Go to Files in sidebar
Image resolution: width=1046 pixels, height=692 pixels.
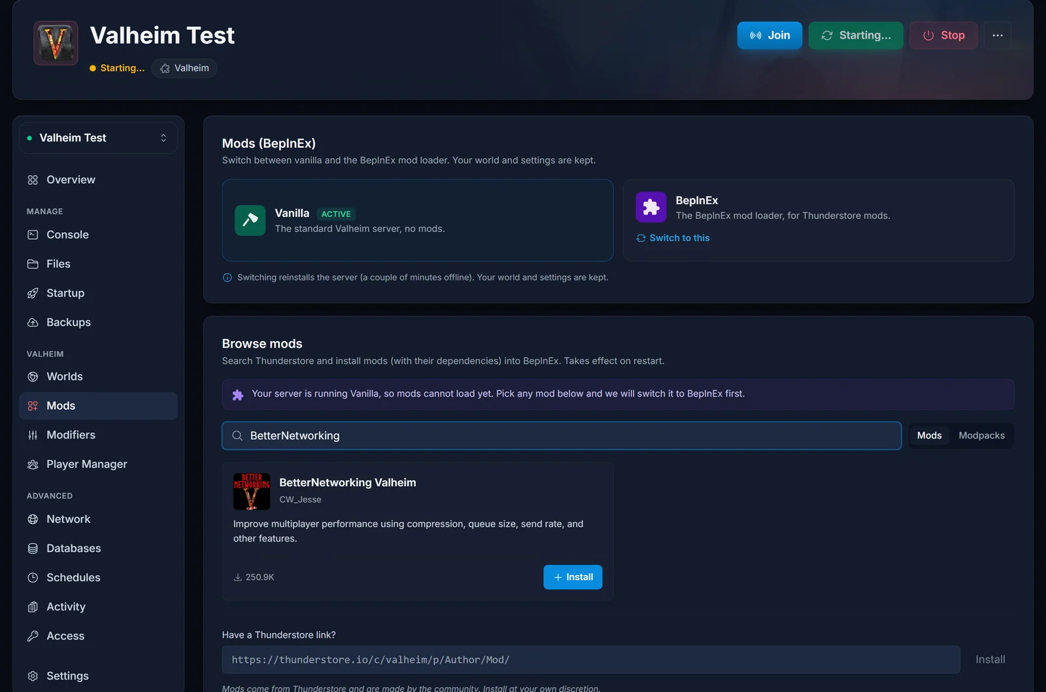coord(98,264)
